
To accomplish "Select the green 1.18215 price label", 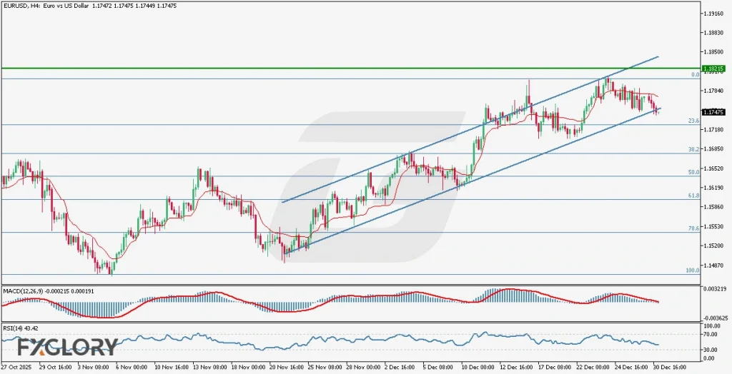I will 713,69.
